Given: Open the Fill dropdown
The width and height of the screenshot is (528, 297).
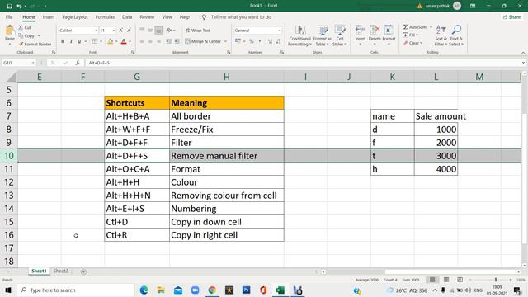Looking at the screenshot, I should click(411, 35).
